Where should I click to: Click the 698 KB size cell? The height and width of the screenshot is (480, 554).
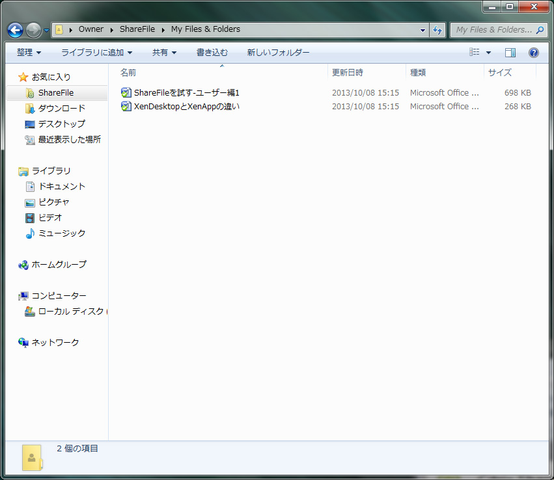pos(518,93)
